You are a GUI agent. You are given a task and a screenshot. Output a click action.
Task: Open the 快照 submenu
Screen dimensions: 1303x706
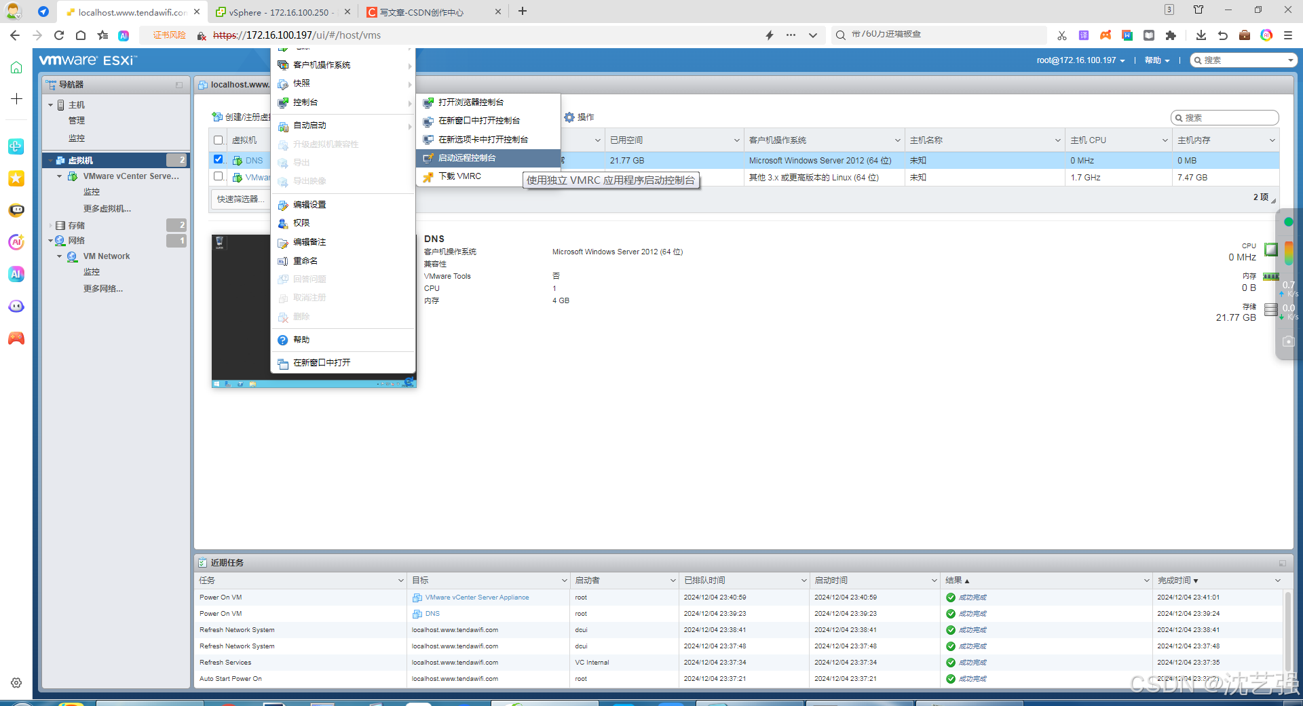(343, 83)
